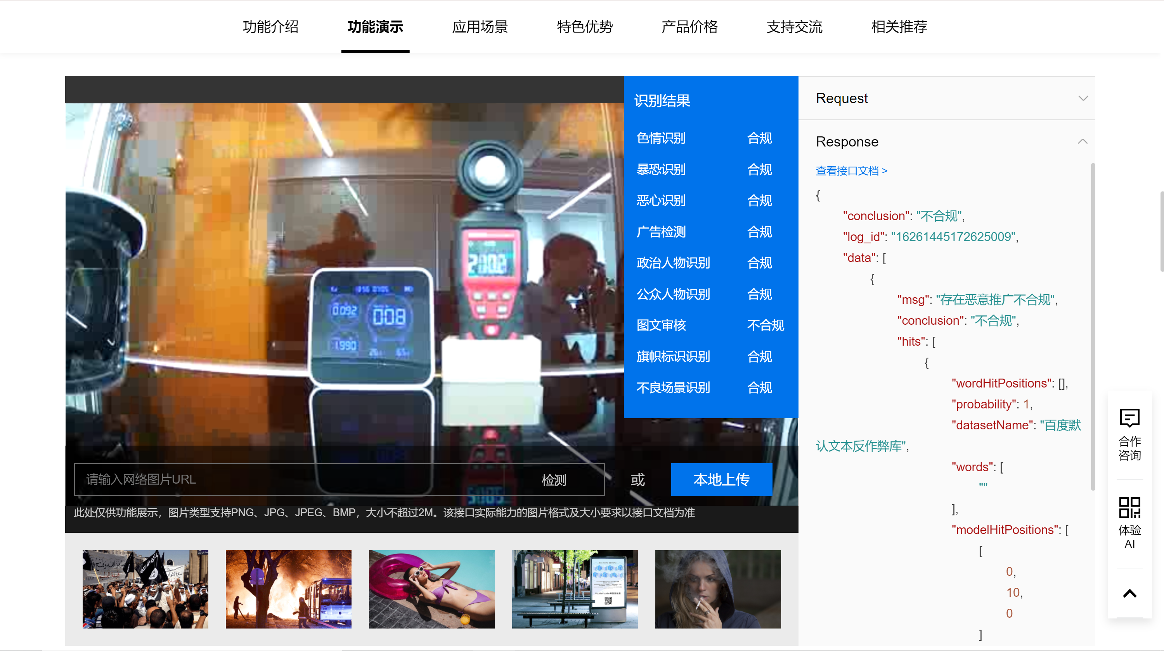Expand the Request section chevron
Image resolution: width=1164 pixels, height=651 pixels.
click(1083, 98)
